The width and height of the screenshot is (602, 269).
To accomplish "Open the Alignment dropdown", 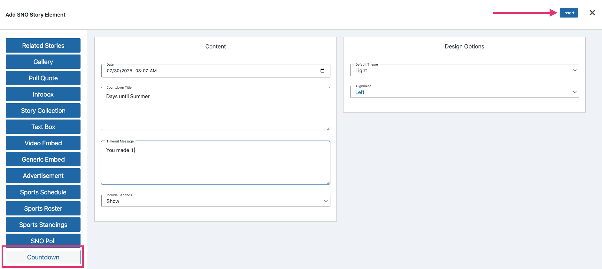I will tap(465, 92).
